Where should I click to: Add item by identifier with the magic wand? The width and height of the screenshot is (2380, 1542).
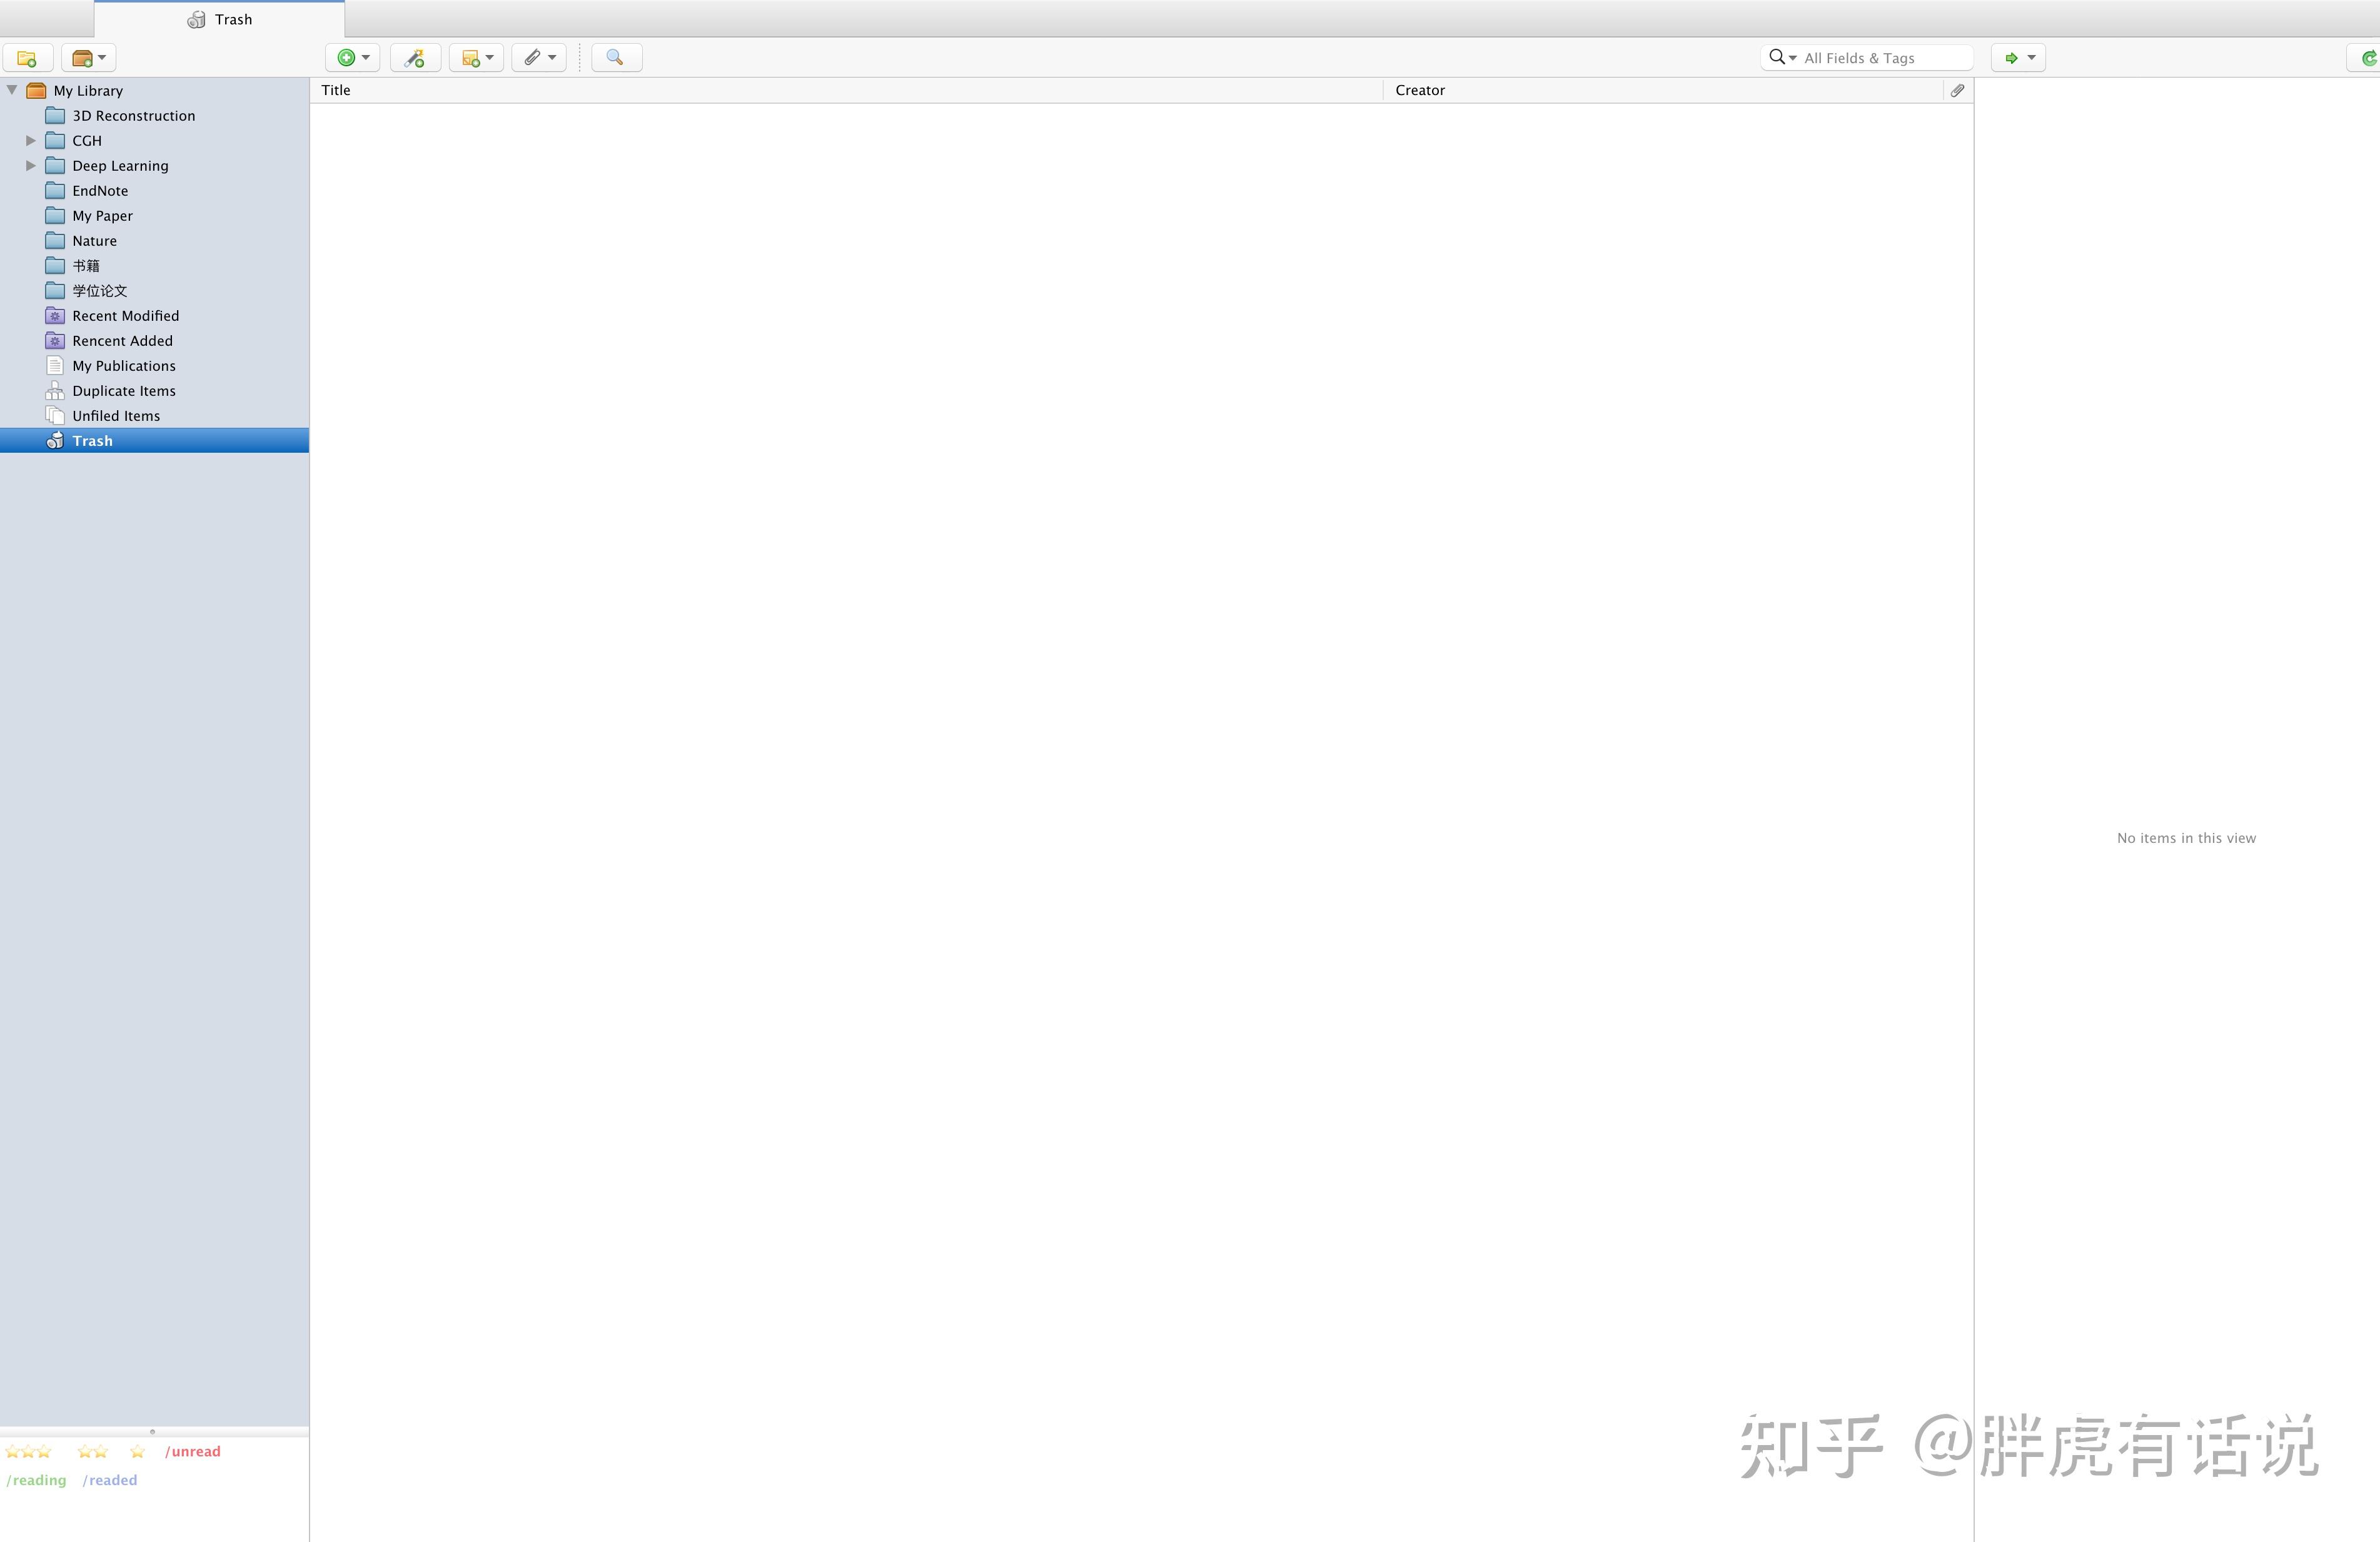[x=415, y=57]
